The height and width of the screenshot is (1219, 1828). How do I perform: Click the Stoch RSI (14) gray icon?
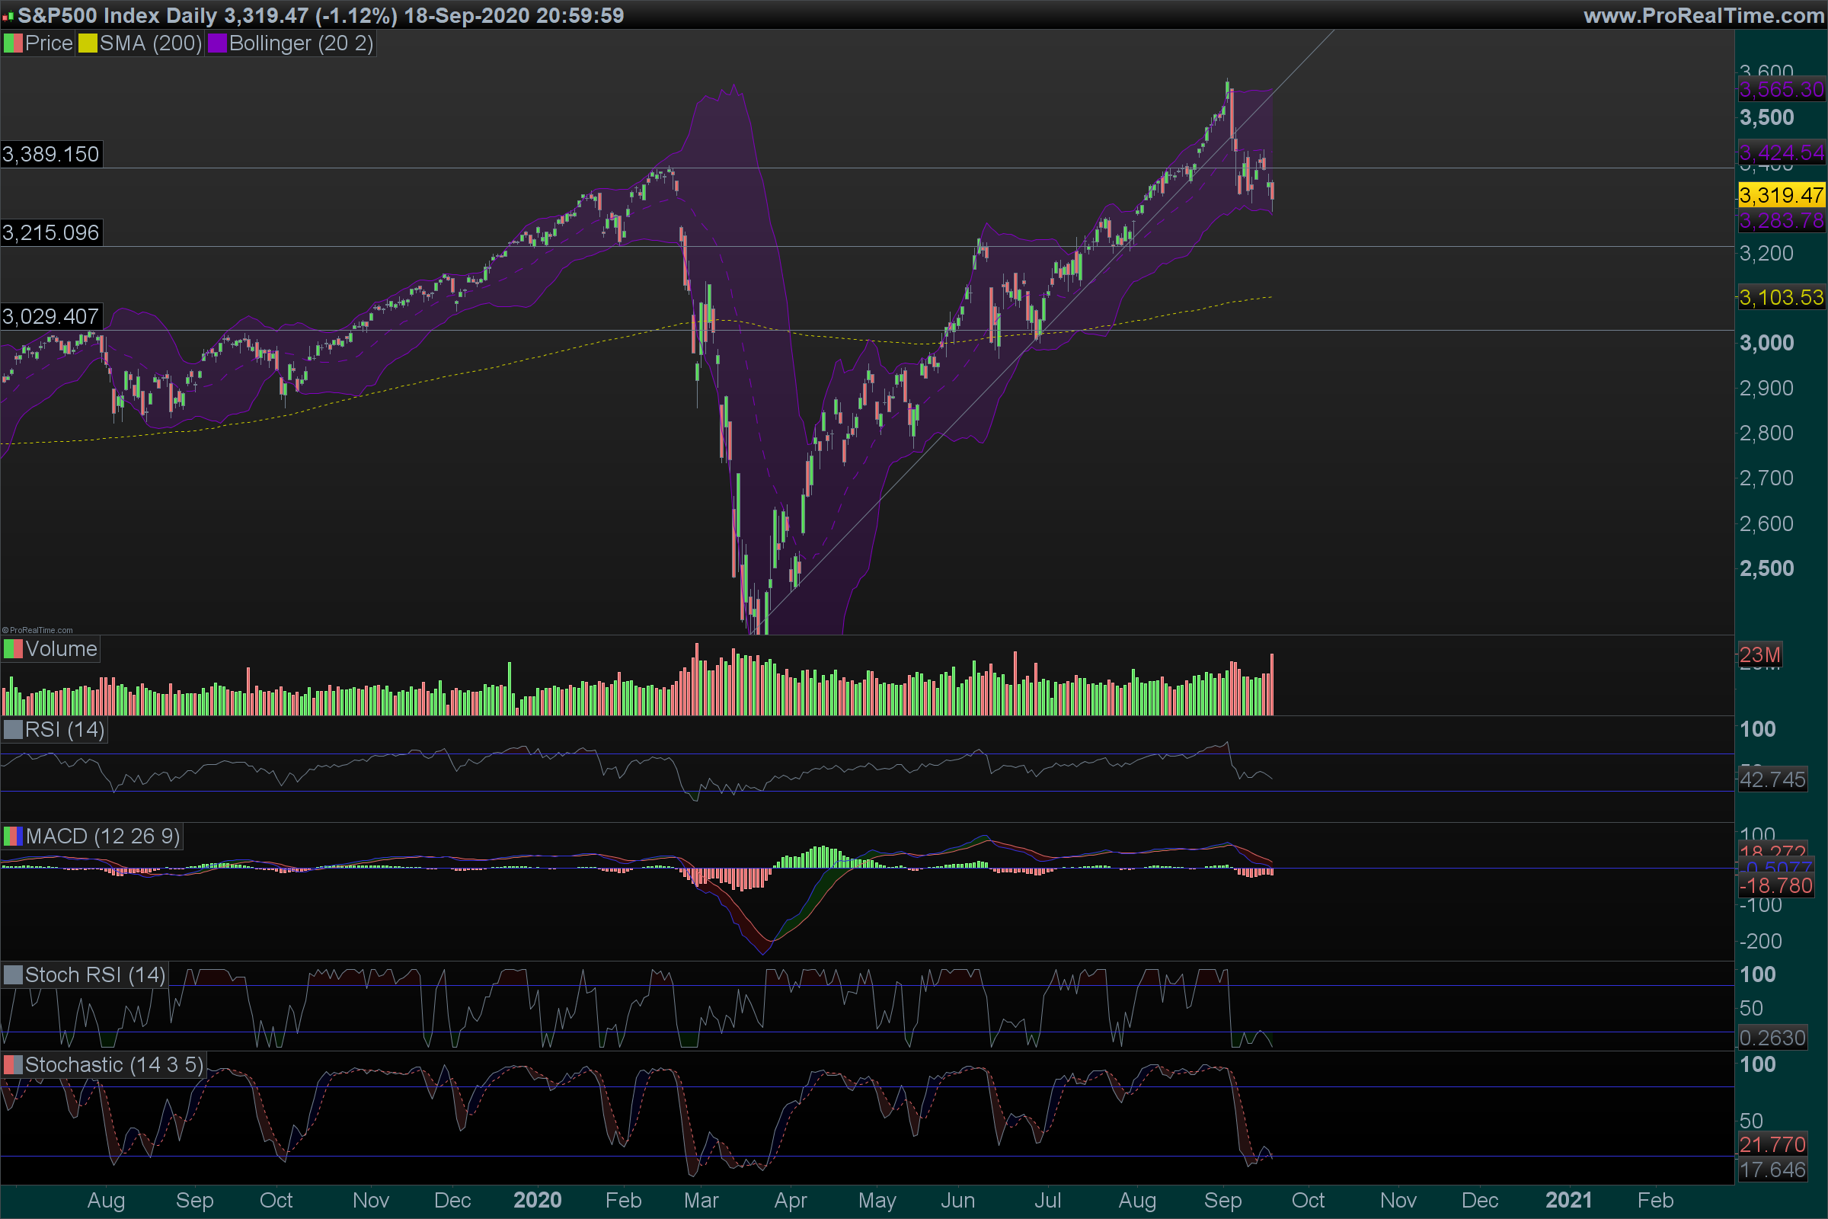[13, 975]
